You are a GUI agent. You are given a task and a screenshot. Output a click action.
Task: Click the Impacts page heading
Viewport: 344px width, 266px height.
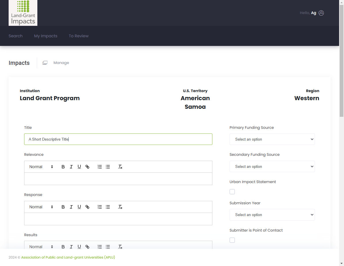pyautogui.click(x=19, y=63)
